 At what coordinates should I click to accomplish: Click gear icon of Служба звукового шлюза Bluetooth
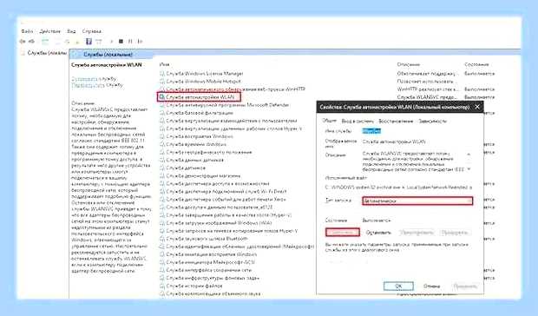162,239
